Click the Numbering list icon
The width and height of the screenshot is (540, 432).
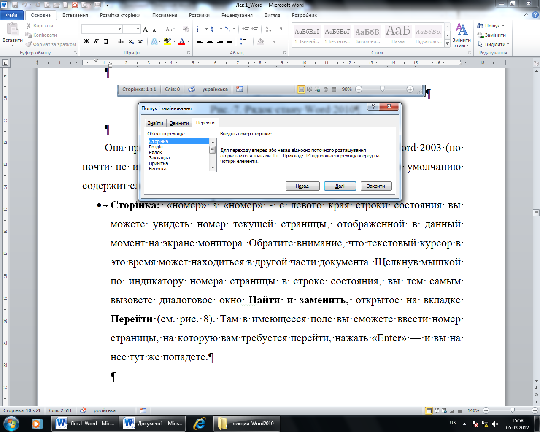(214, 29)
